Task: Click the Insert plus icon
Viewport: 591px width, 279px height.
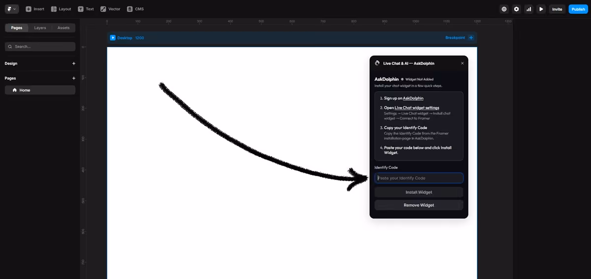Action: (x=29, y=9)
